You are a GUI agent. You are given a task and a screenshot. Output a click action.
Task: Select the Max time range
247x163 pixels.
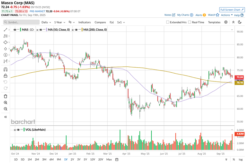[109, 160]
